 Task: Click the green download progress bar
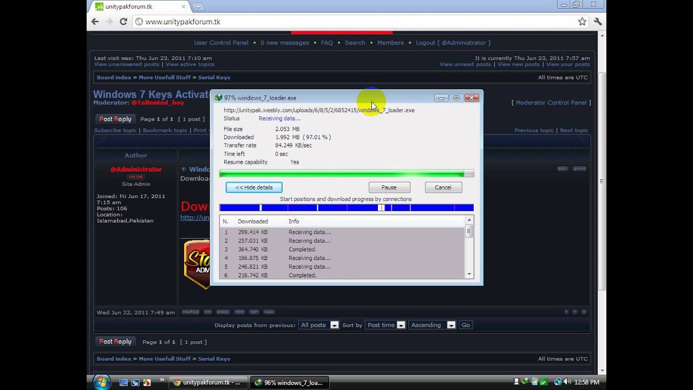346,174
